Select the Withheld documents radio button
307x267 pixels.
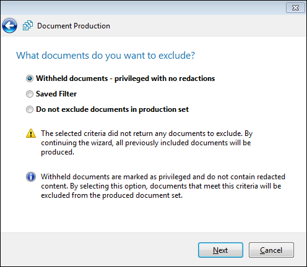tap(30, 78)
